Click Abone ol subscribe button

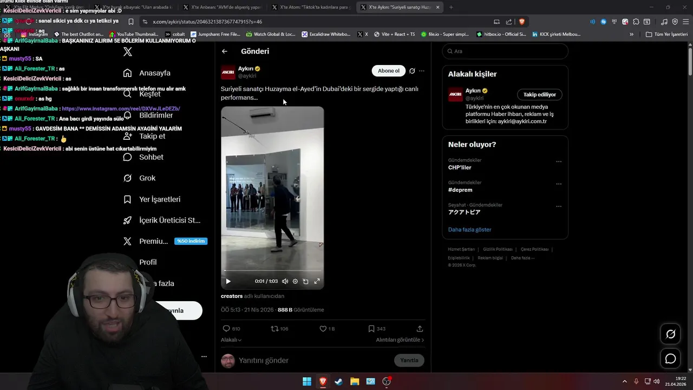click(x=388, y=71)
